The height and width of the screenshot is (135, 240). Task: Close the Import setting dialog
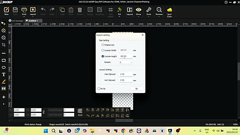coord(142,35)
